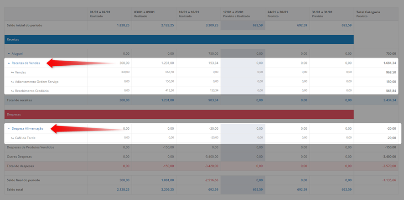Click the Receitas de Vendas arrow icon
The width and height of the screenshot is (404, 200).
(9, 63)
